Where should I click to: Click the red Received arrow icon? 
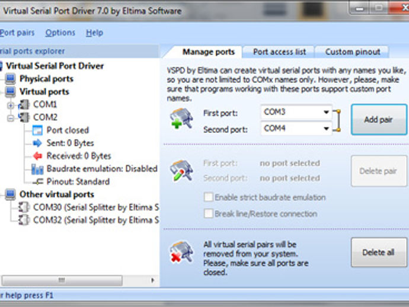coord(37,156)
